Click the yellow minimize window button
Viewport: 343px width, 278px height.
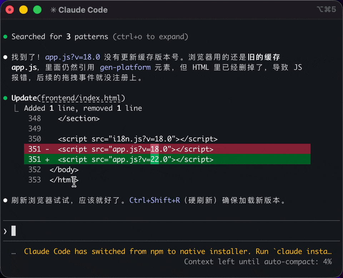tap(24, 10)
